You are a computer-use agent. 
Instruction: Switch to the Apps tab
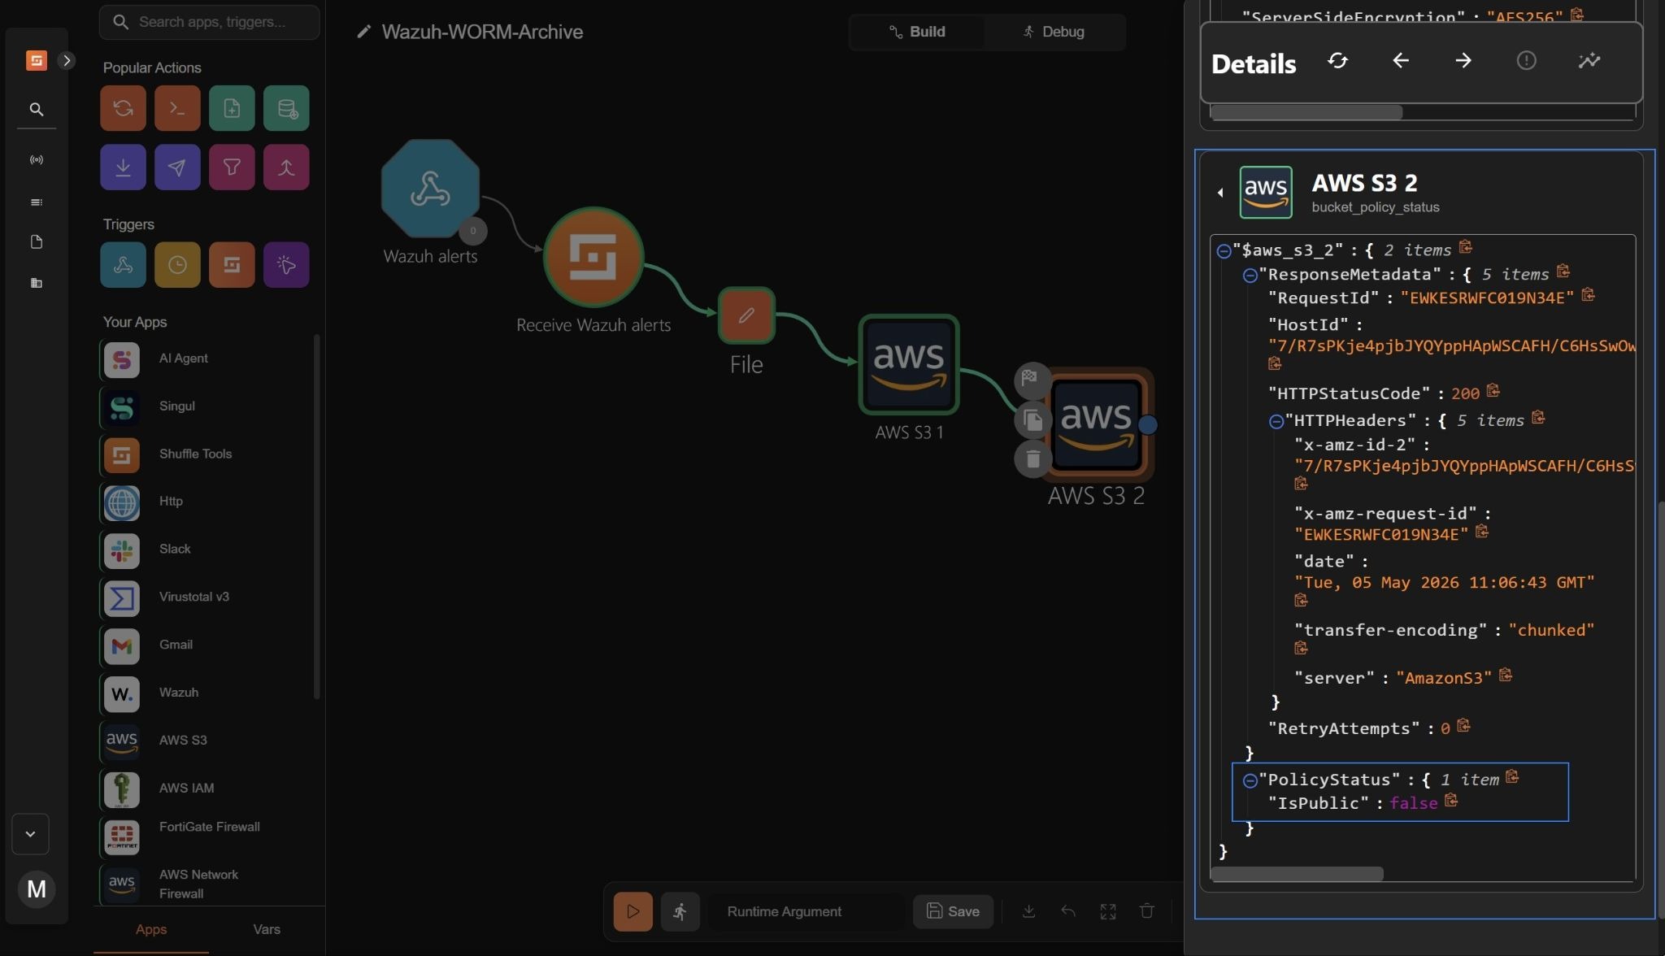pos(151,929)
